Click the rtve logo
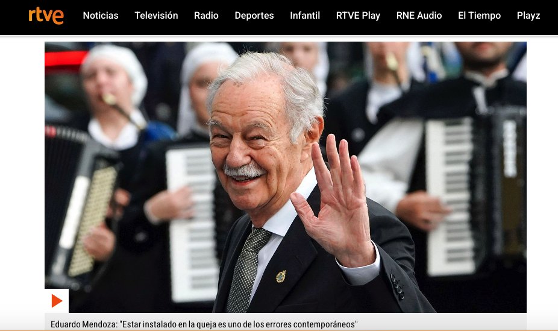 (46, 16)
